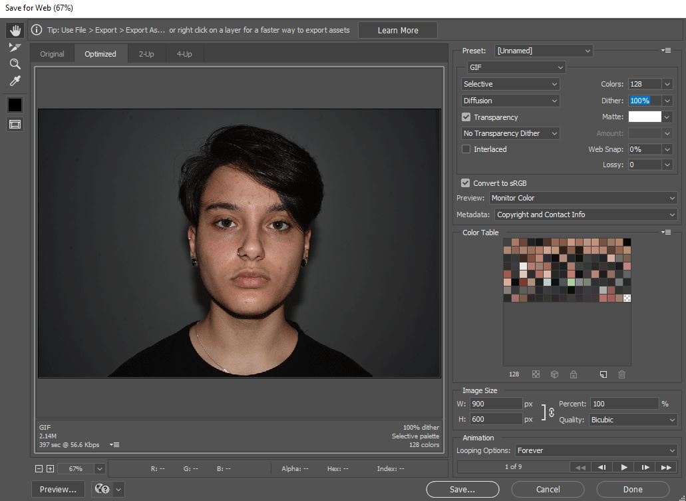Click the zoom in plus icon
686x501 pixels.
pos(51,468)
